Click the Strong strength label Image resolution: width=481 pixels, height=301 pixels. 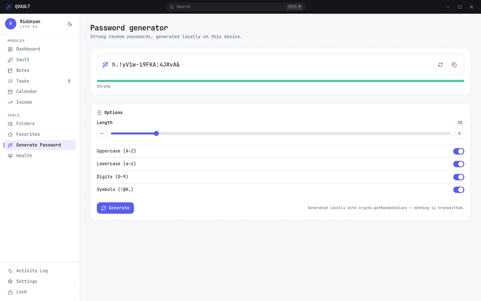pyautogui.click(x=103, y=86)
